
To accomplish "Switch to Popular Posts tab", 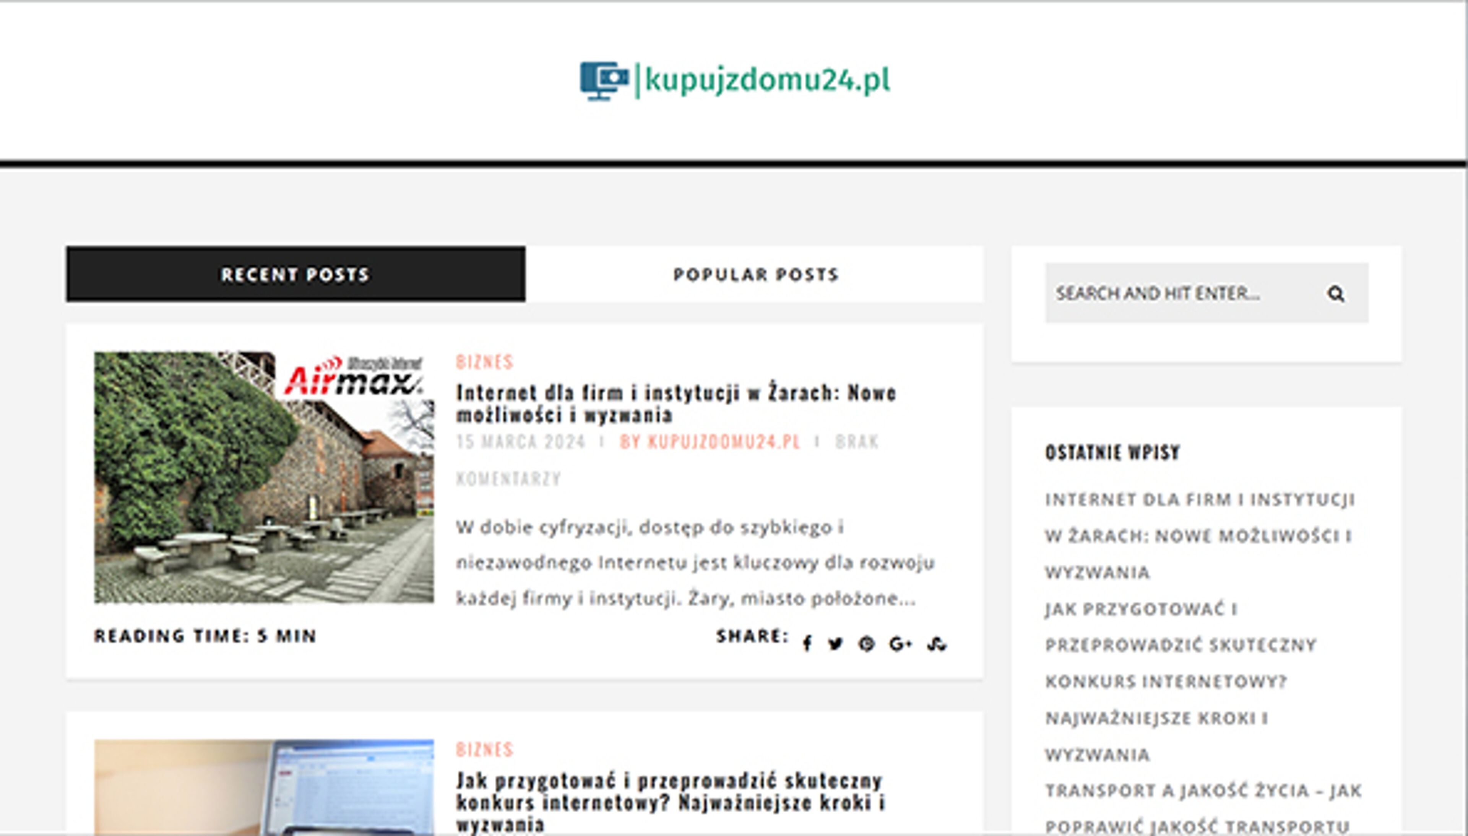I will click(755, 275).
